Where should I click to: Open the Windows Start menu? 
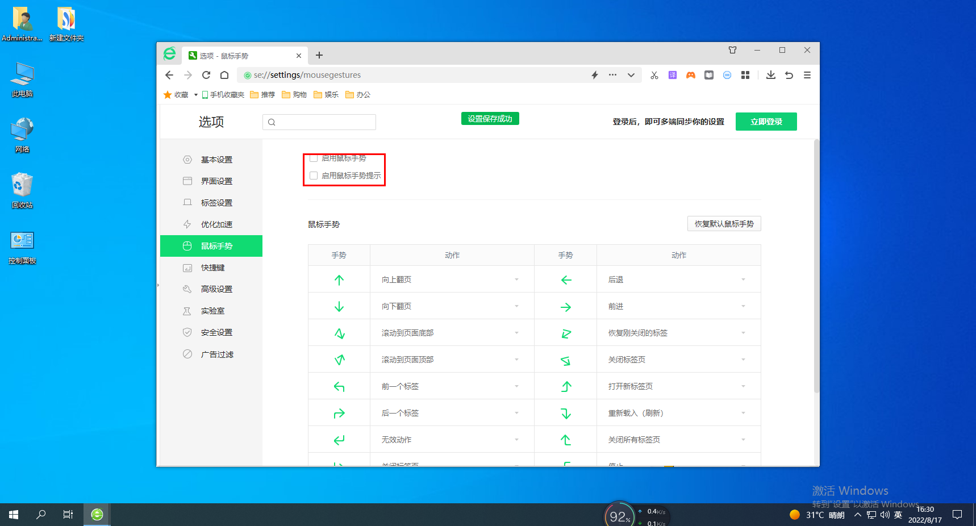pyautogui.click(x=14, y=515)
